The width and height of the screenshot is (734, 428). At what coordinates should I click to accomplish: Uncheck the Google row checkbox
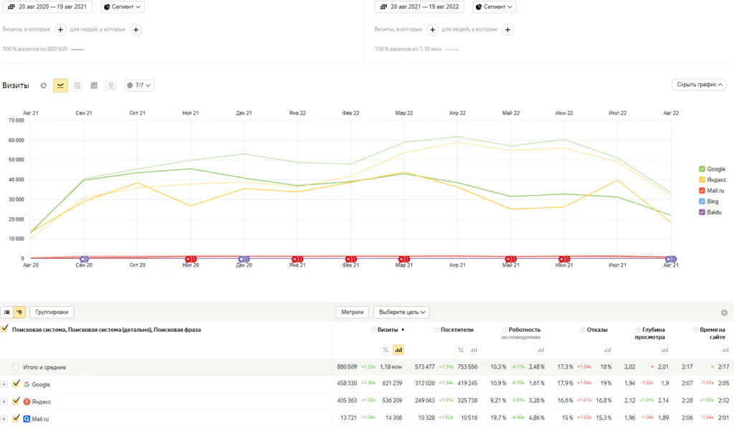(x=16, y=384)
